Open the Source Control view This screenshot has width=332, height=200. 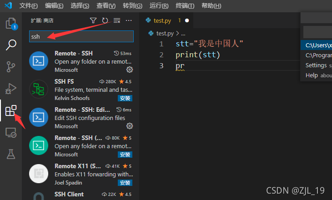point(10,67)
